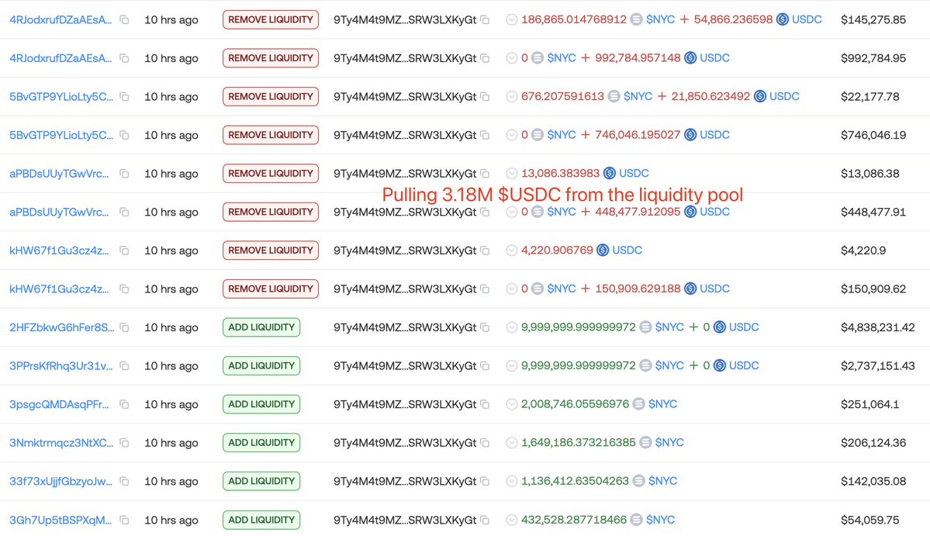The image size is (930, 536).
Task: Copy the 2HFZbkwG6hFer8S transaction signature
Action: (124, 327)
